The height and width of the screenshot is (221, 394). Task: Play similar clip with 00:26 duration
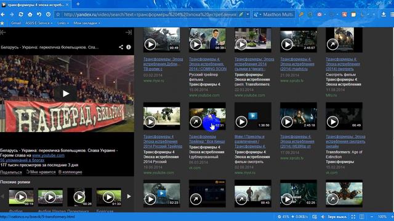79,197
